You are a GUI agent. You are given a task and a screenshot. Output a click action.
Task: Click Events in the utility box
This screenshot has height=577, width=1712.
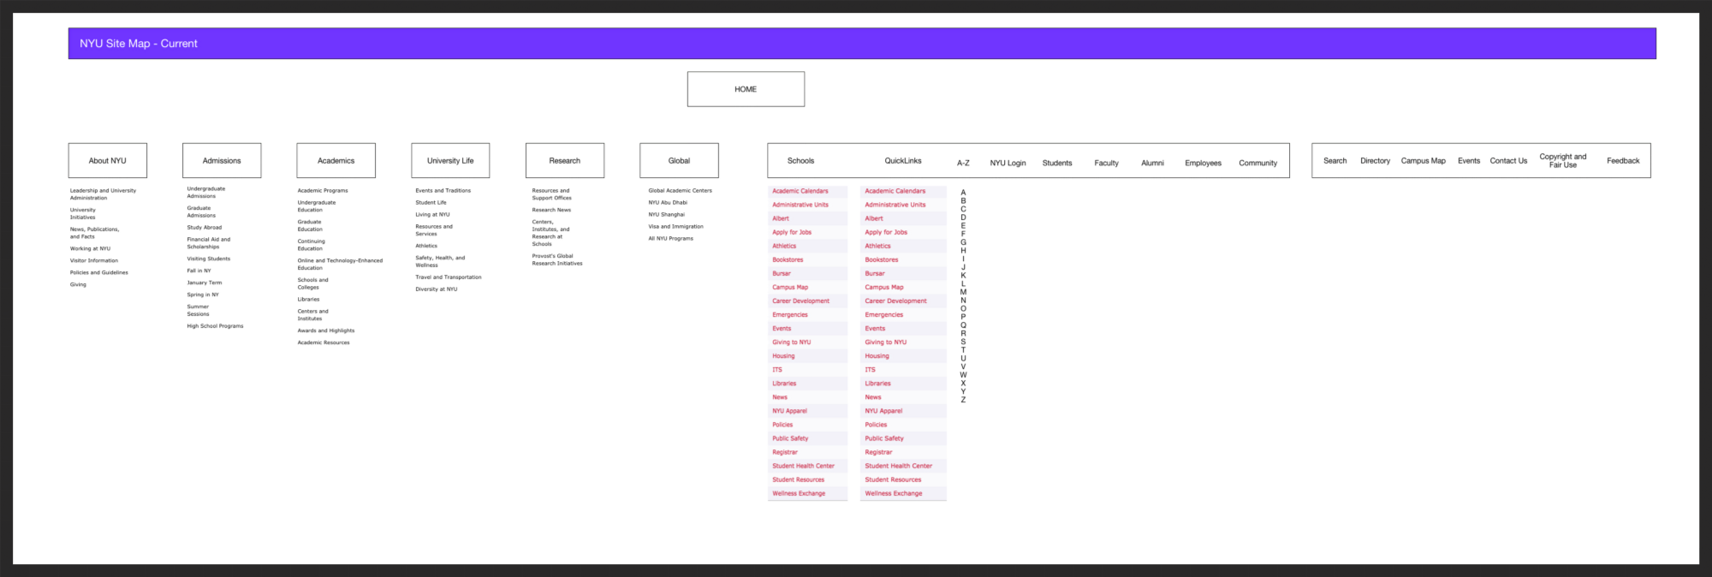(x=1469, y=161)
